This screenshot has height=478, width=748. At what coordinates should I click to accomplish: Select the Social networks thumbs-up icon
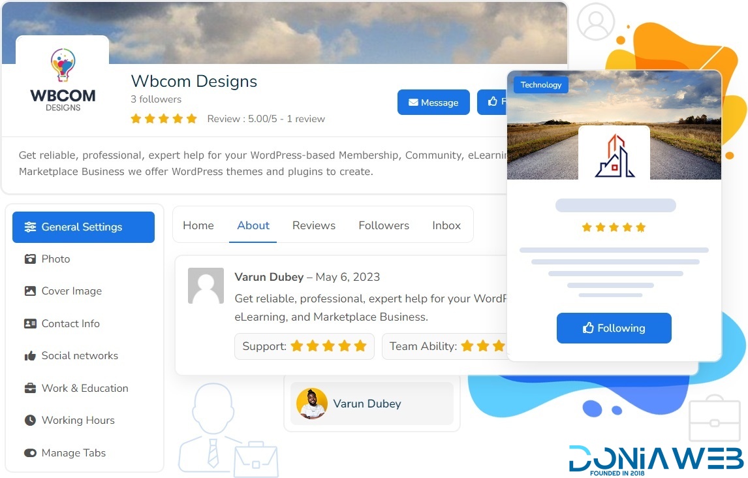click(30, 356)
